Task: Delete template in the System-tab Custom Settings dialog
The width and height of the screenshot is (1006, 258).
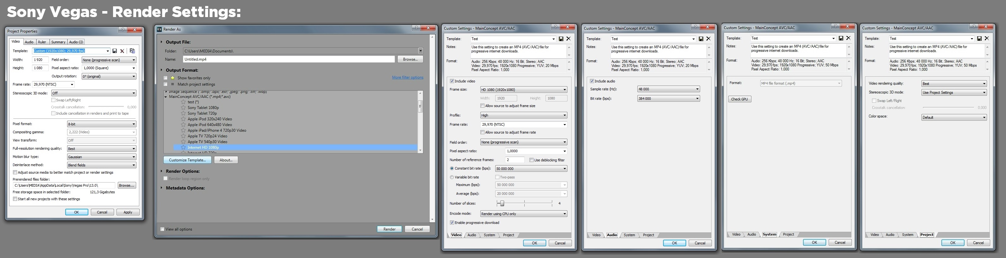Action: tap(848, 38)
